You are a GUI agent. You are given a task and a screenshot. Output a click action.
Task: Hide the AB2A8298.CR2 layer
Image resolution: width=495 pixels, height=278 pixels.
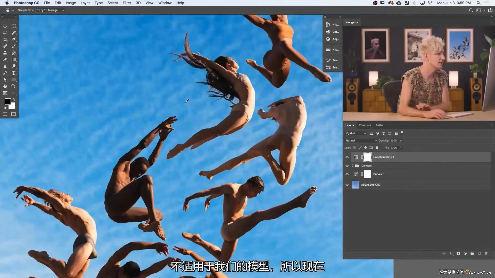click(347, 185)
